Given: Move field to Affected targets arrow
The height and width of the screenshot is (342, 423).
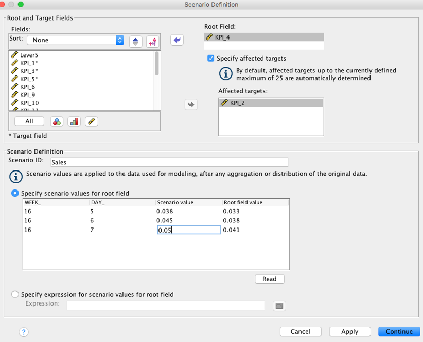Looking at the screenshot, I should [x=191, y=104].
